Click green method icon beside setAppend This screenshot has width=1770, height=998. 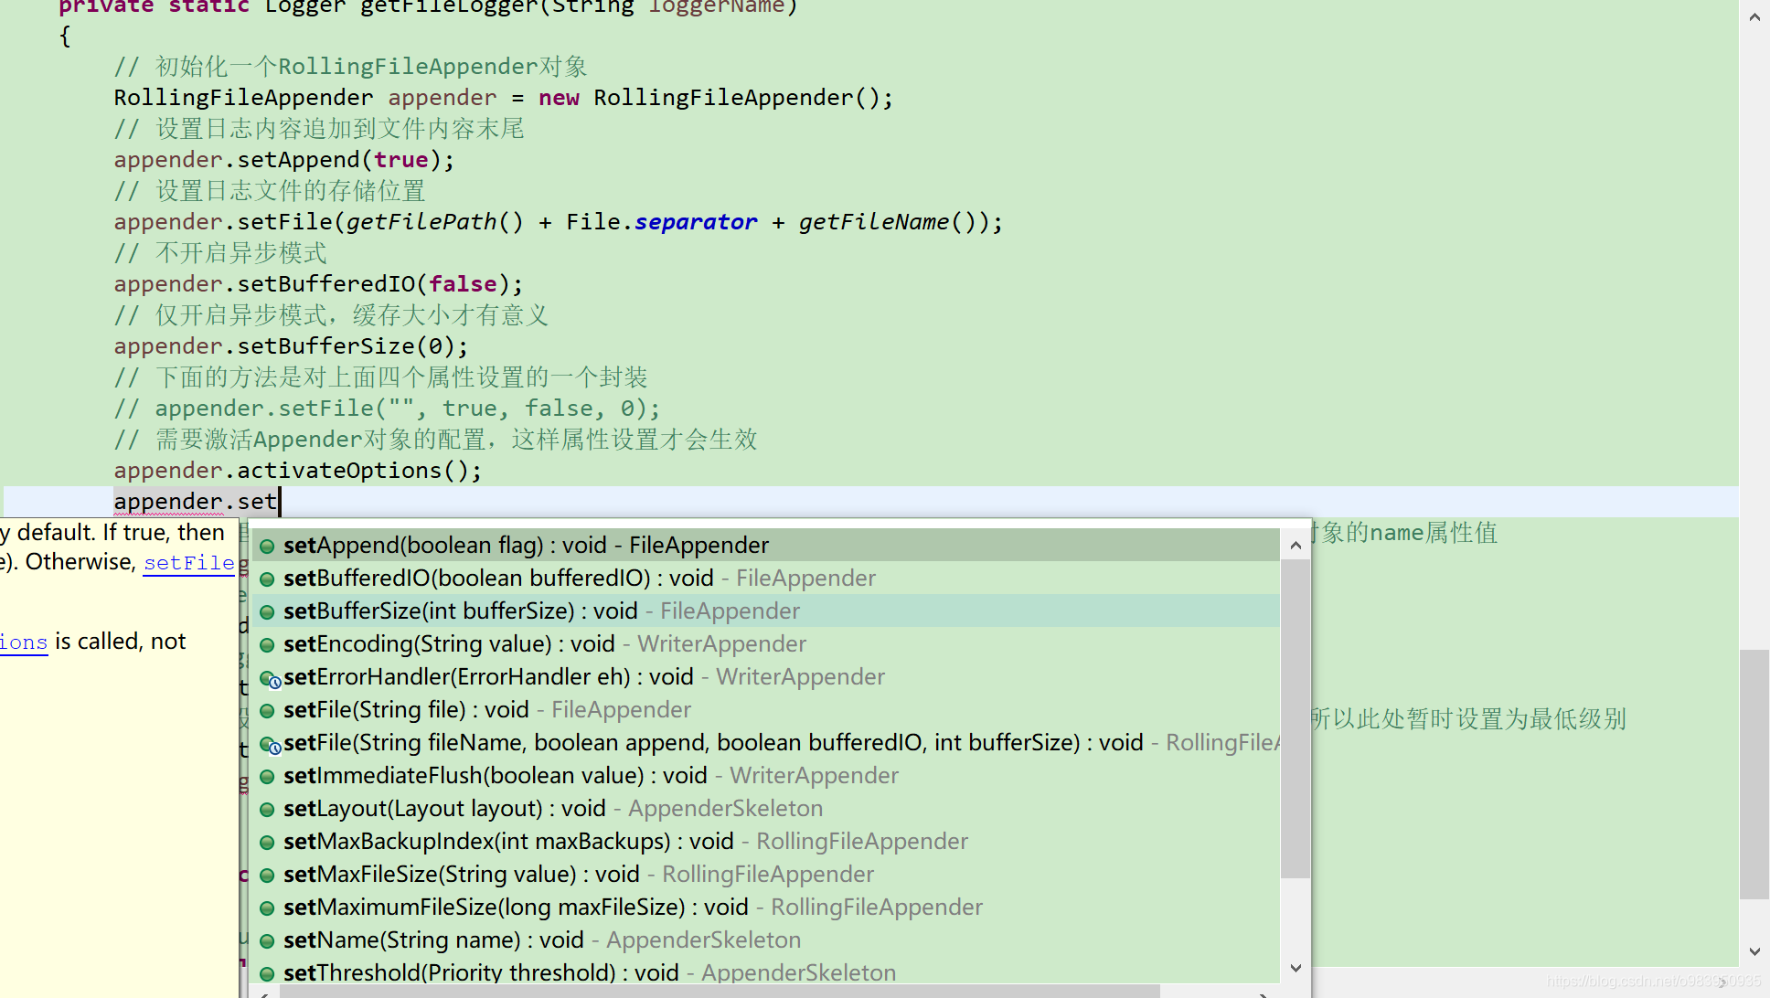tap(267, 547)
